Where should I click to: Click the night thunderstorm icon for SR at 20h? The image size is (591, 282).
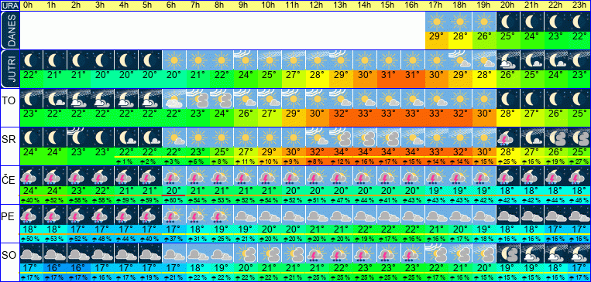[x=508, y=138]
